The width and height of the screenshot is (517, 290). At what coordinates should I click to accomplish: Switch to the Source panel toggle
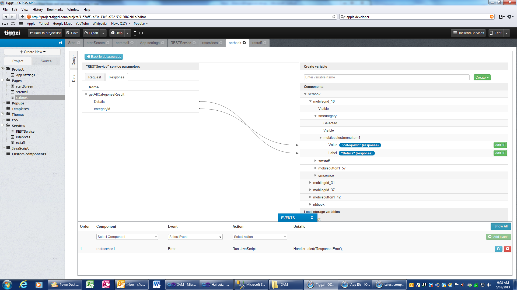(x=46, y=61)
